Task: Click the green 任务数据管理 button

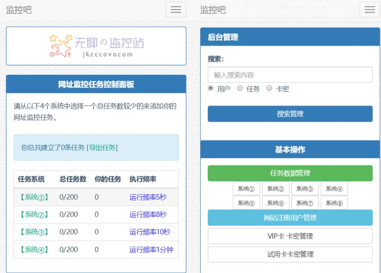Action: pos(290,173)
